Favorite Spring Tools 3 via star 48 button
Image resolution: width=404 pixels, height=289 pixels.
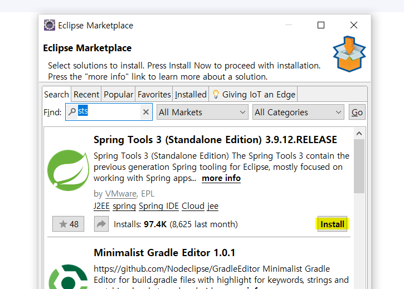coord(69,224)
